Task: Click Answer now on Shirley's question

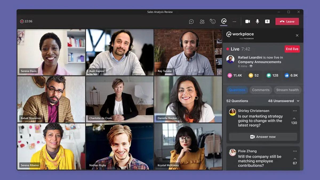Action: (262, 137)
